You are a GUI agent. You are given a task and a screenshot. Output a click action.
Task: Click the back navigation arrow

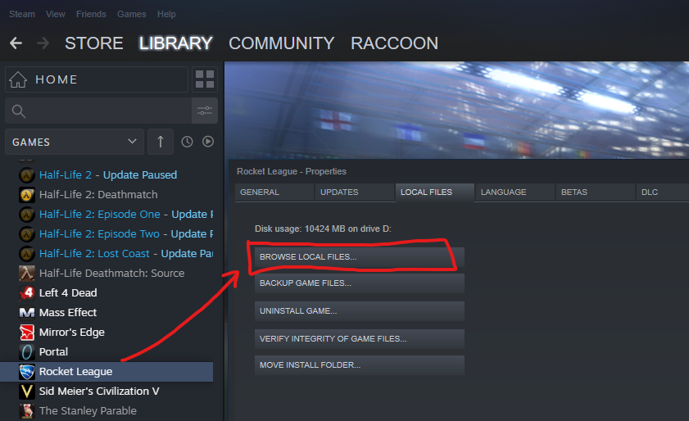(x=16, y=43)
